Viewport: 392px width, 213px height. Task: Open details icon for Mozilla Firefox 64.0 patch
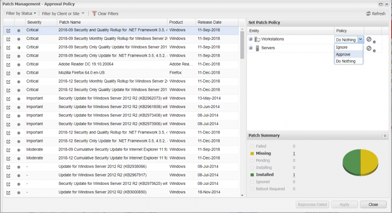8,73
